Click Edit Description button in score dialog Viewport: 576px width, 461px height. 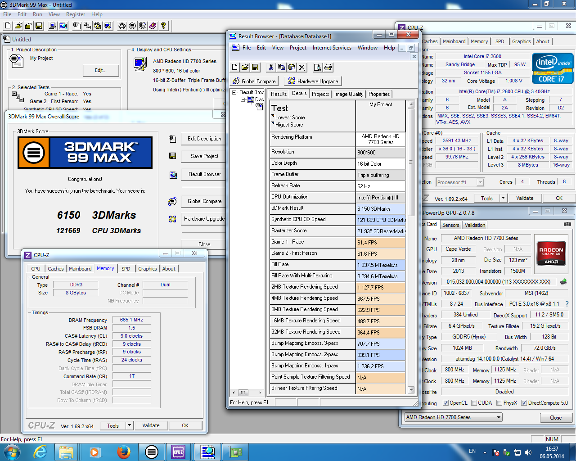pos(204,139)
